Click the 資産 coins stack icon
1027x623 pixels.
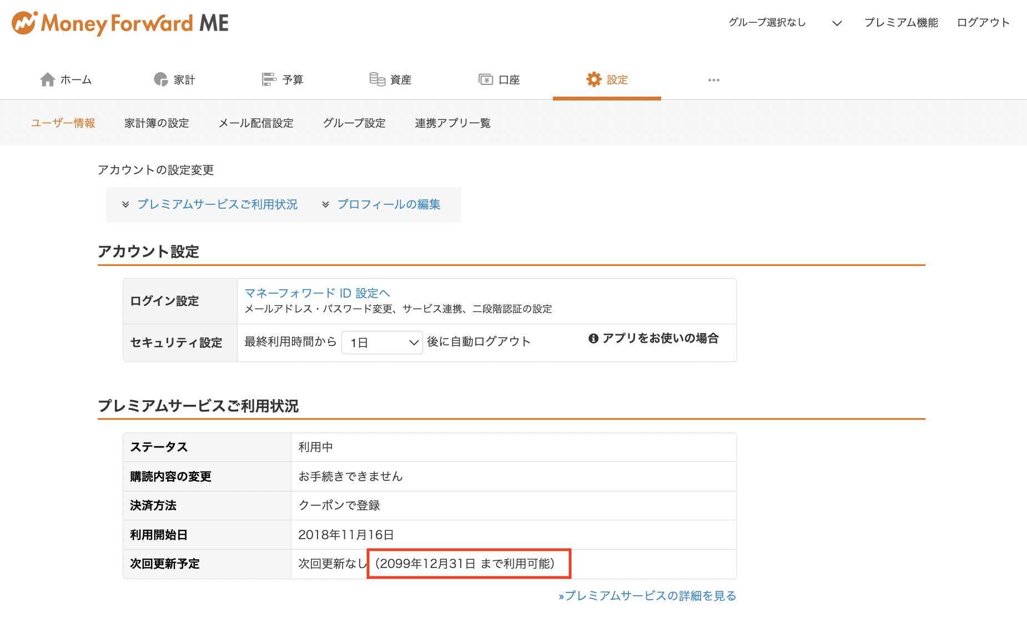tap(377, 80)
